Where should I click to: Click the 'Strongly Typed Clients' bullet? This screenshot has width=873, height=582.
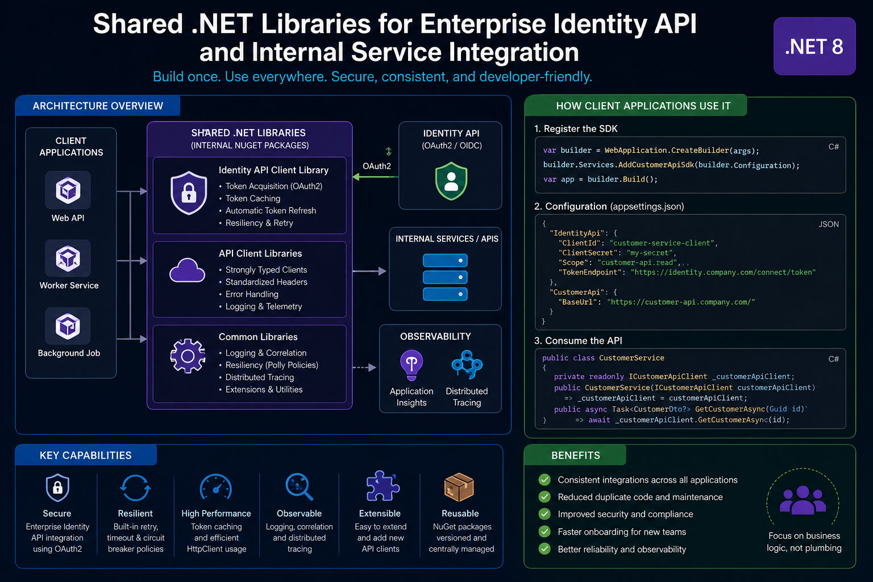[266, 269]
